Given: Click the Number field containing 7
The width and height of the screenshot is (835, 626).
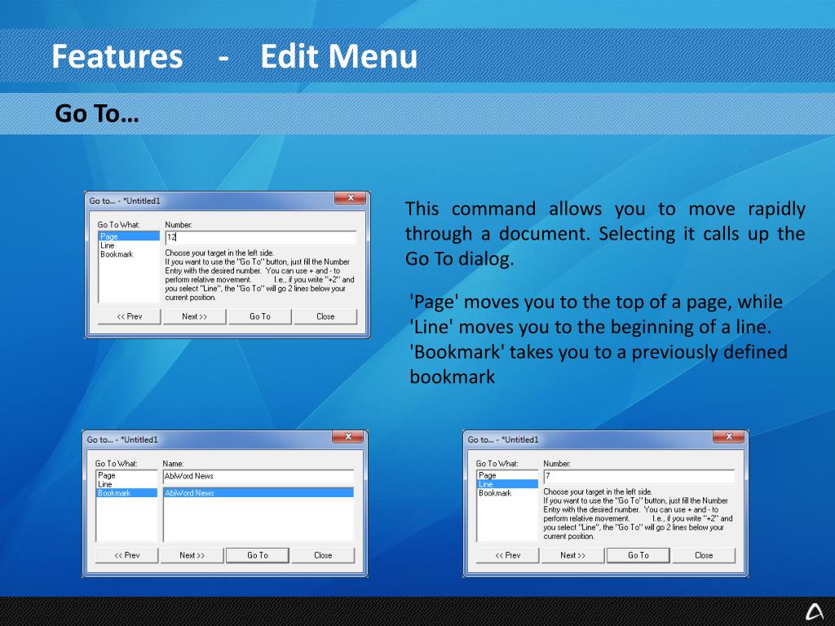Looking at the screenshot, I should coord(638,476).
